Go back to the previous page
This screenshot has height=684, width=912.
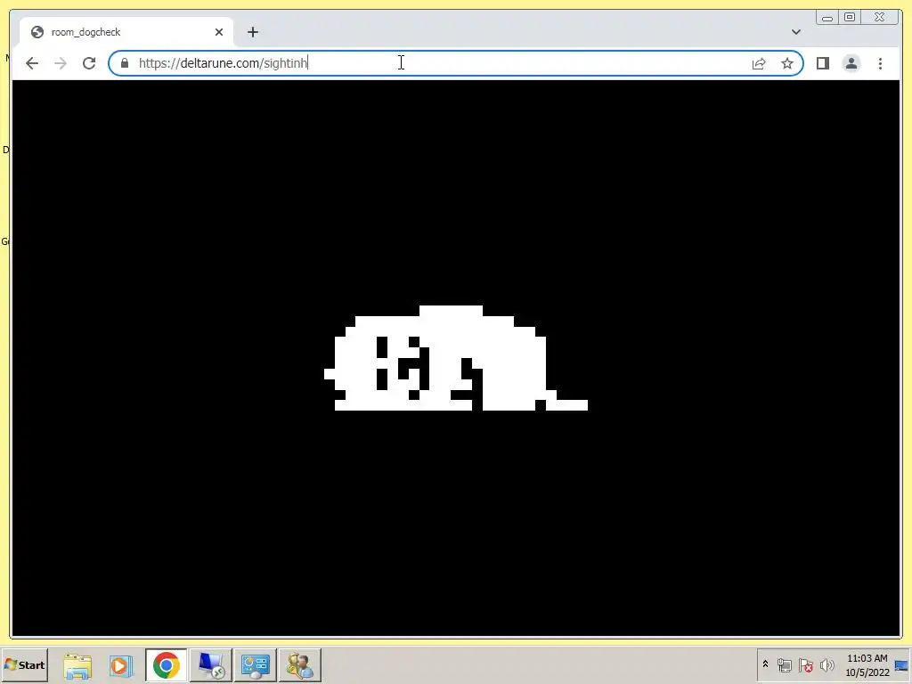(32, 63)
